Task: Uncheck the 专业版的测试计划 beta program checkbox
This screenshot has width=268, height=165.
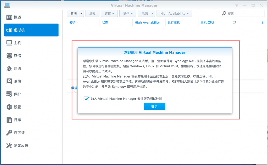Action: point(86,99)
